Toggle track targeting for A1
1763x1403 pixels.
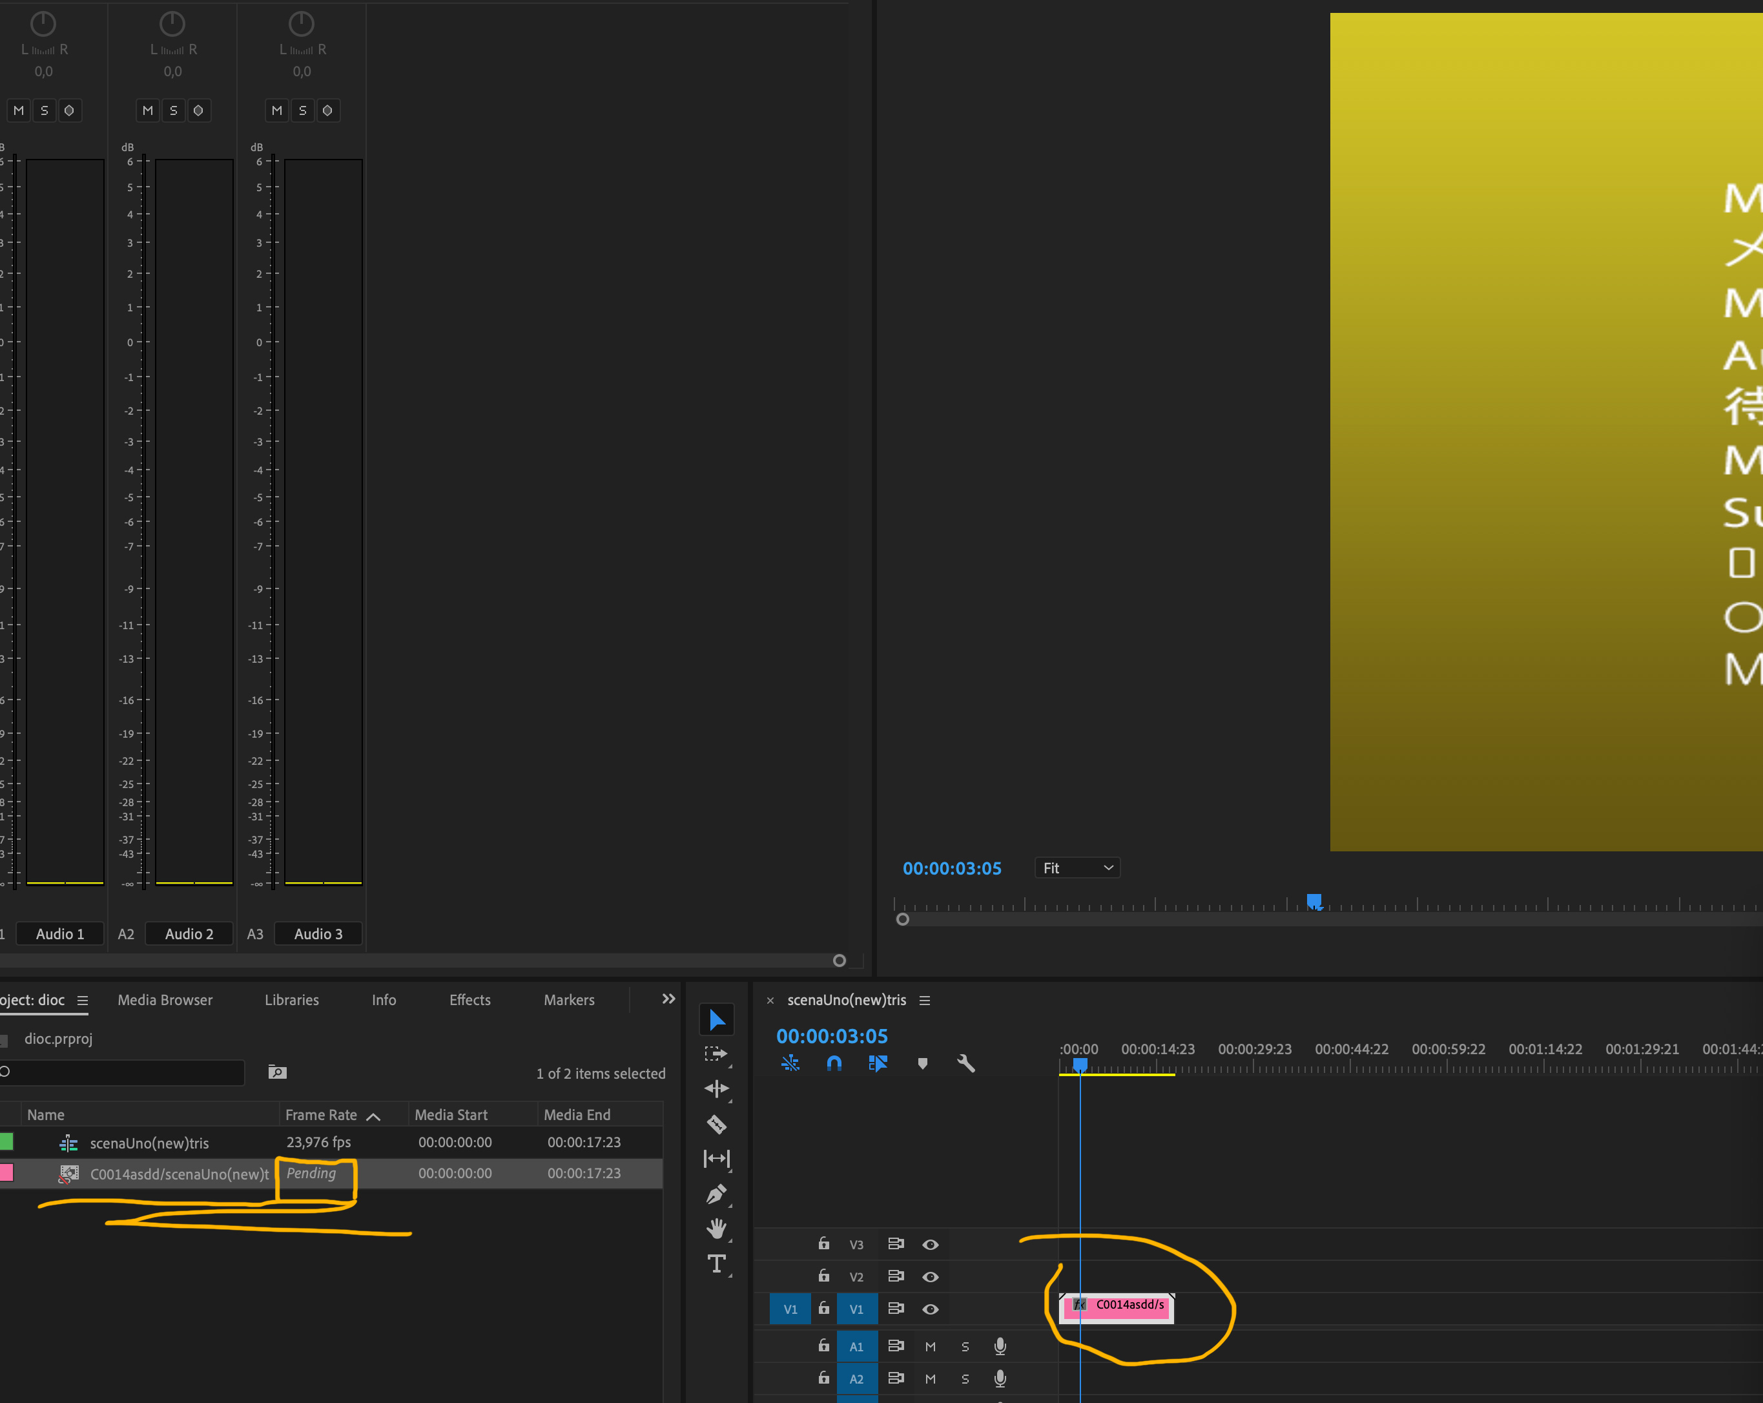pyautogui.click(x=856, y=1347)
